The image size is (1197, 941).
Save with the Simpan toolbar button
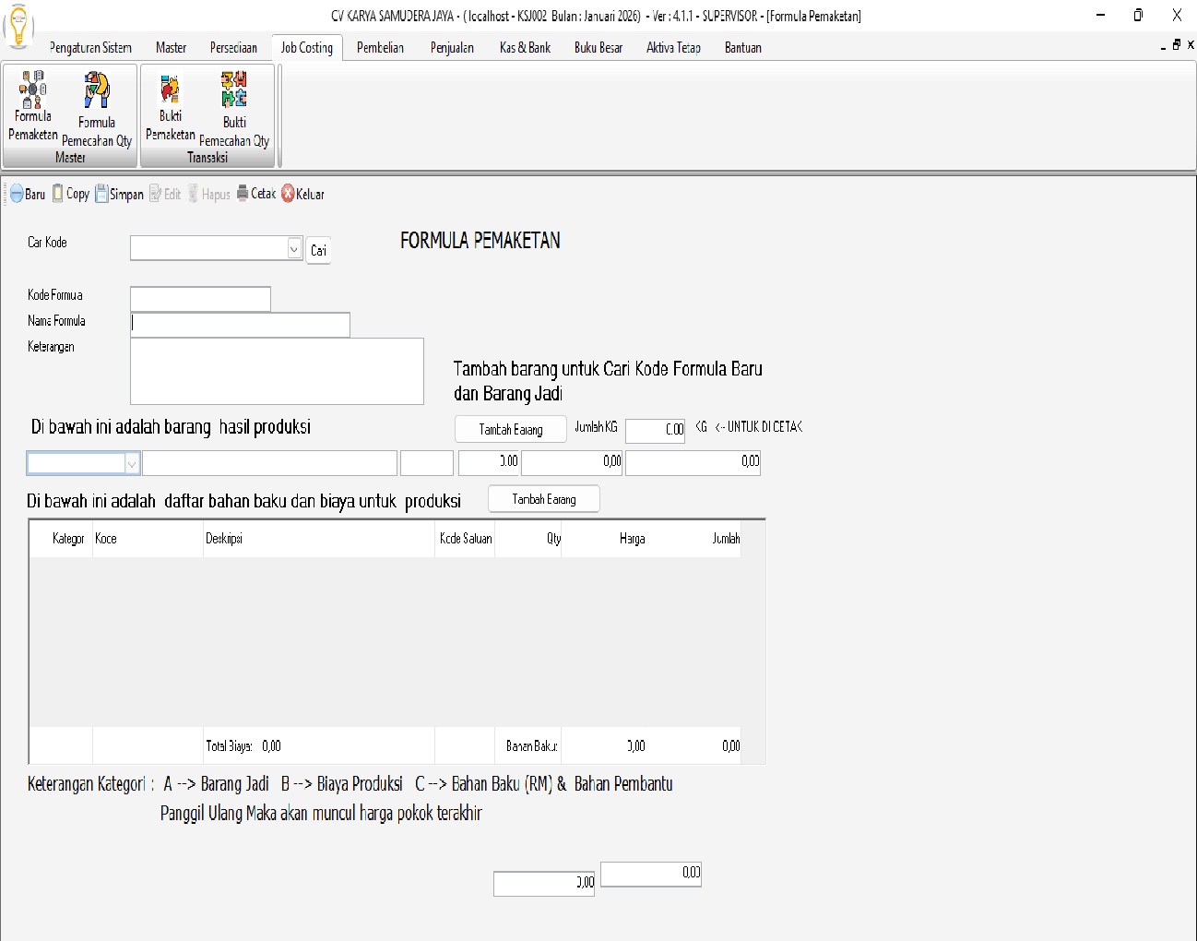(120, 194)
